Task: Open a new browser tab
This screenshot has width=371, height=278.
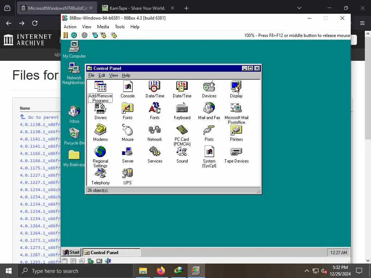Action: pyautogui.click(x=187, y=8)
